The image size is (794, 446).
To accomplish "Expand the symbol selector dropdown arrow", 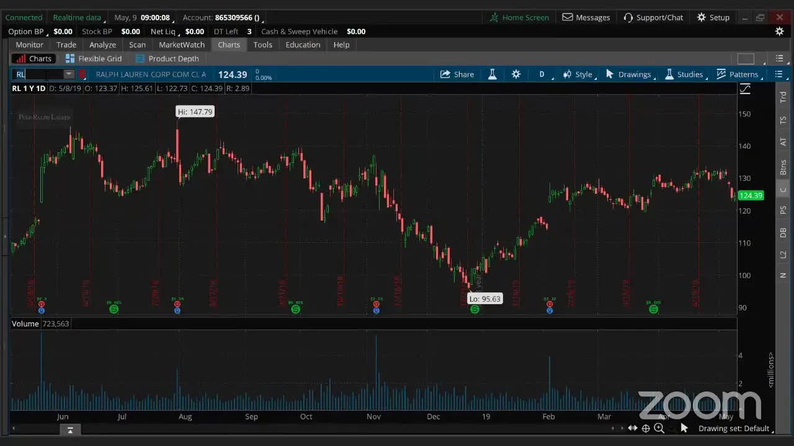I will 69,74.
